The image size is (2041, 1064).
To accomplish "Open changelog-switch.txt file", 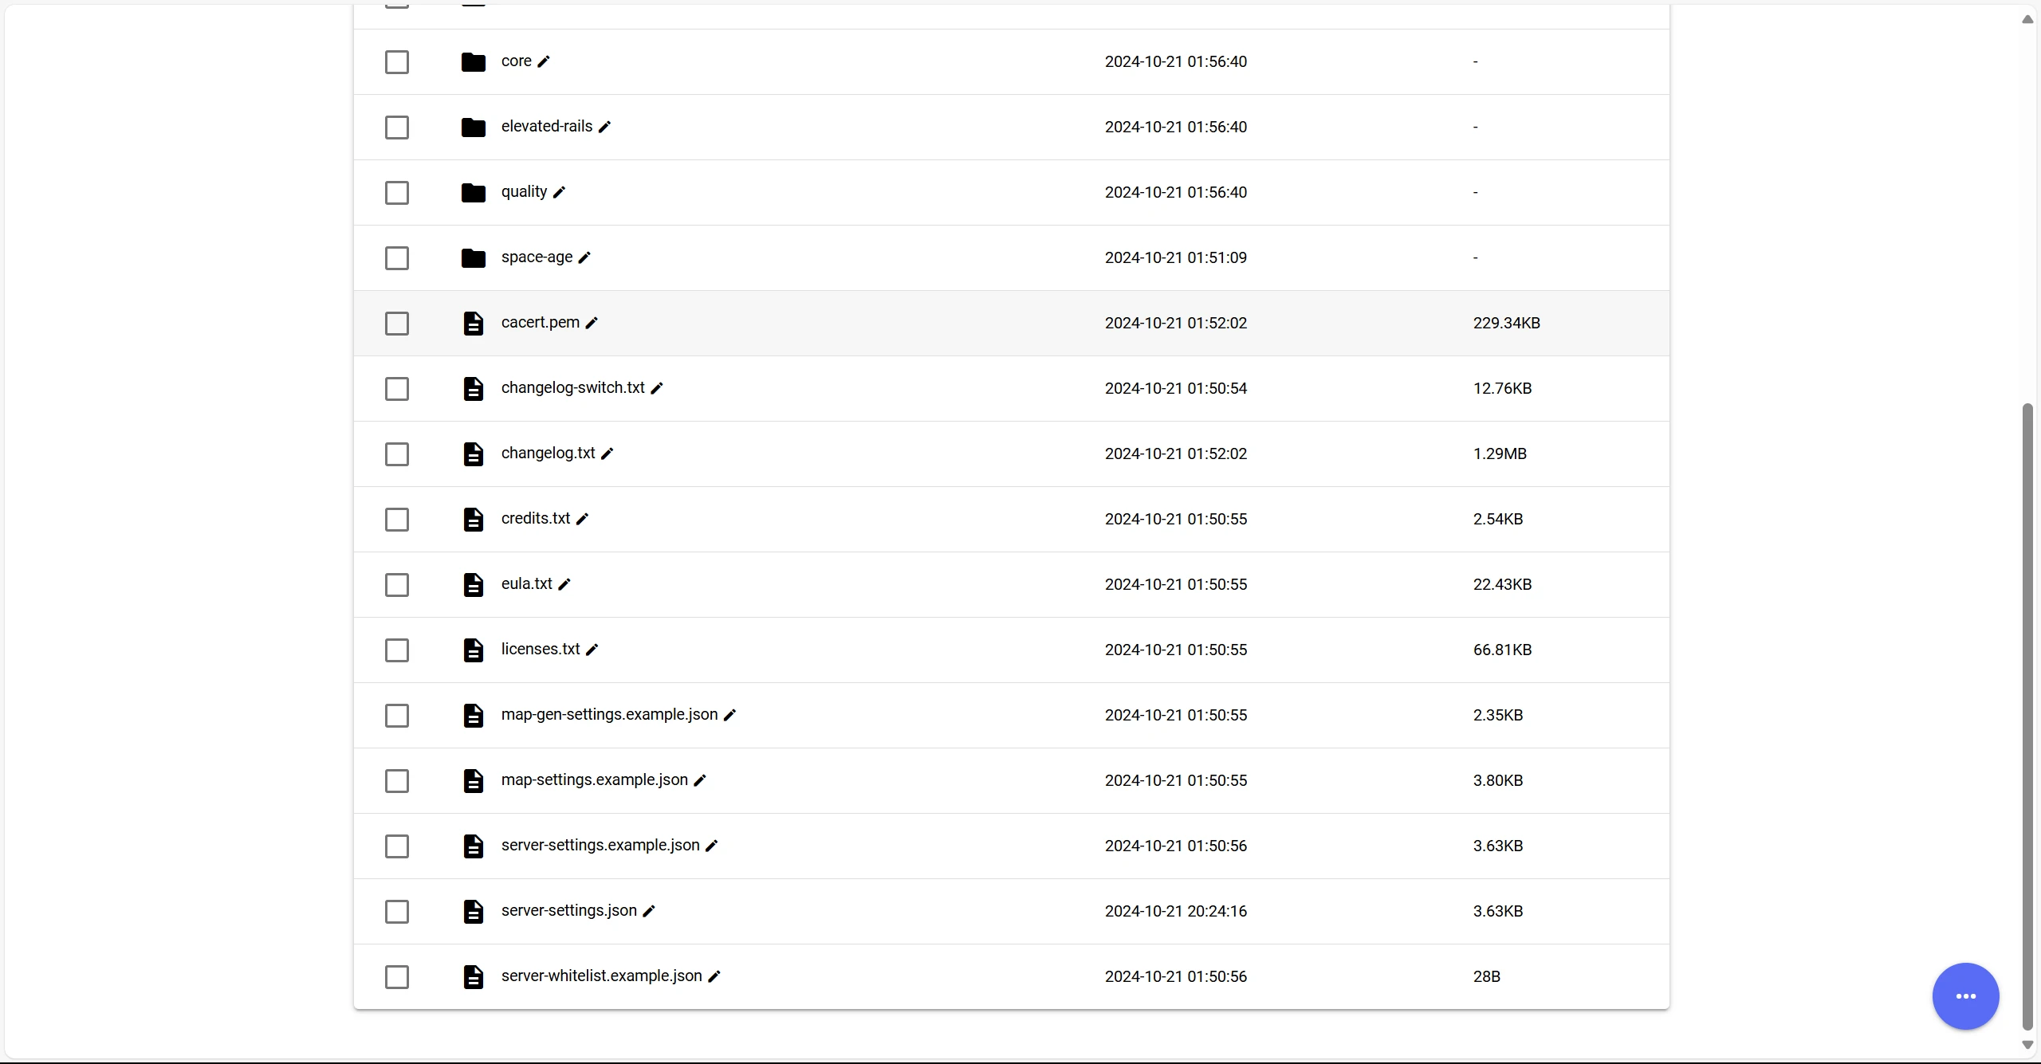I will (x=572, y=388).
